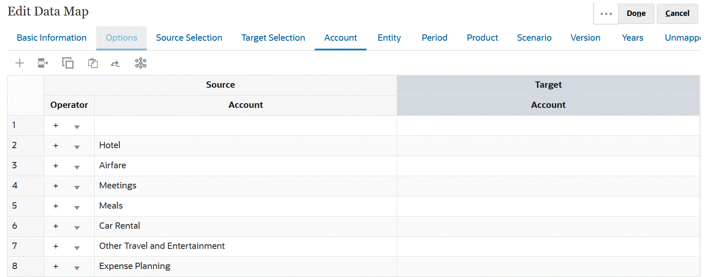Image resolution: width=709 pixels, height=277 pixels.
Task: Go to the Scenario tab
Action: click(534, 38)
